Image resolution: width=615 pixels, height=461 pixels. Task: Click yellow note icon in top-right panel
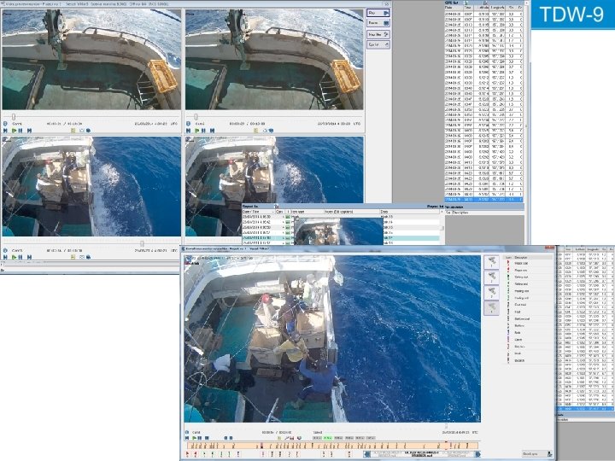click(256, 131)
